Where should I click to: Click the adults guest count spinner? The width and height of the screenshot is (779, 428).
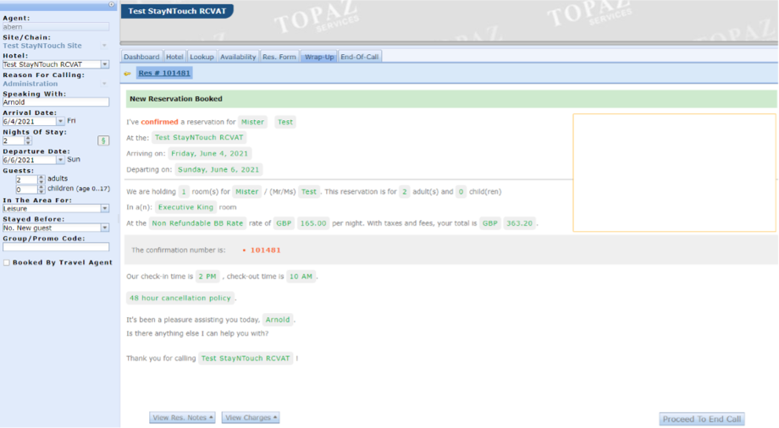tap(41, 179)
